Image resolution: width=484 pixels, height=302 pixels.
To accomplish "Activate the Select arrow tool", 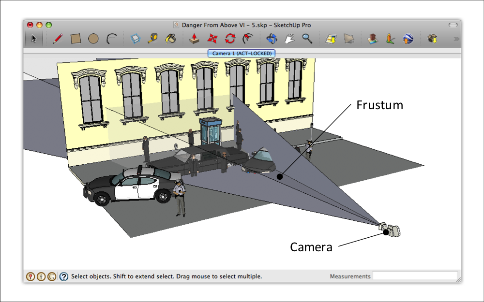I will coord(34,39).
